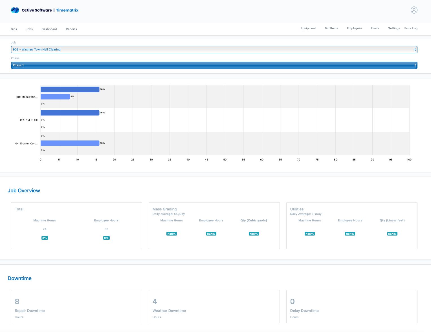Click the Erosion Control 16% bar
Viewport: 431px width, 332px height.
pos(70,143)
